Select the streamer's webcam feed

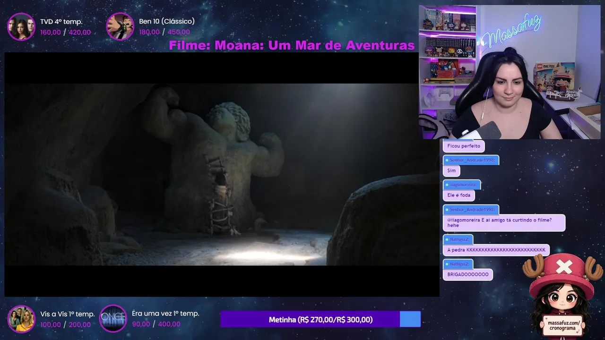click(510, 72)
